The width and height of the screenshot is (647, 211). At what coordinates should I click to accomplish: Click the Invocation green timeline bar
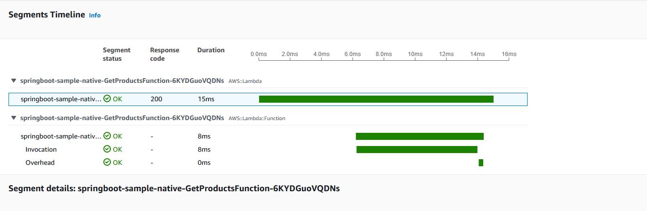[417, 149]
